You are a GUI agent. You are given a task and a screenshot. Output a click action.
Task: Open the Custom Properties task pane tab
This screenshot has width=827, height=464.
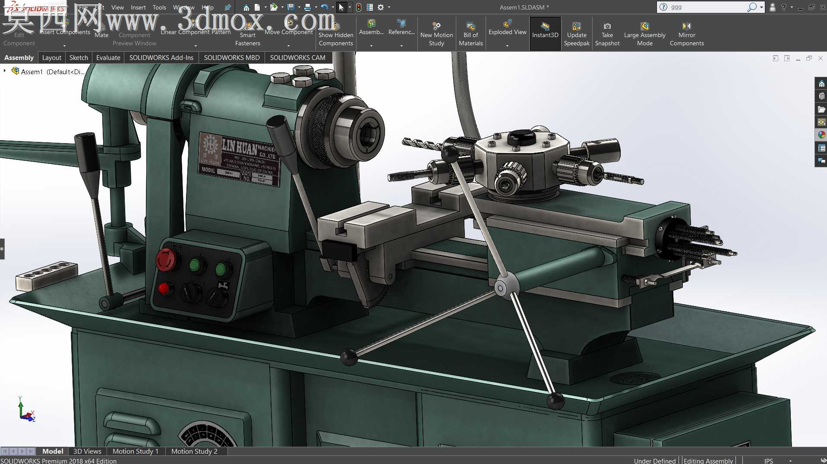click(821, 148)
